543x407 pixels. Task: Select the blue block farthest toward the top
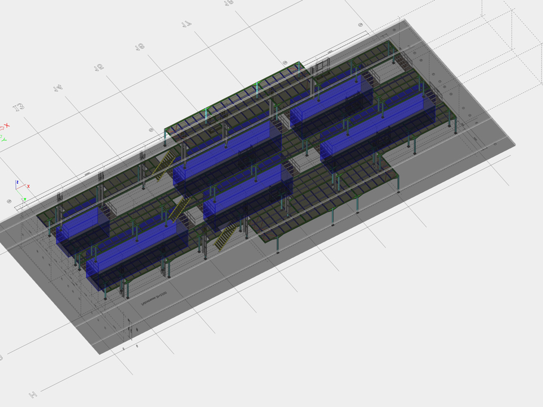pos(331,99)
